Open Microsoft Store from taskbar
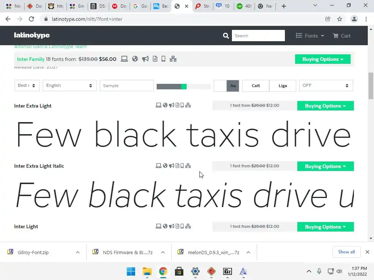Image resolution: width=374 pixels, height=280 pixels. click(x=179, y=271)
